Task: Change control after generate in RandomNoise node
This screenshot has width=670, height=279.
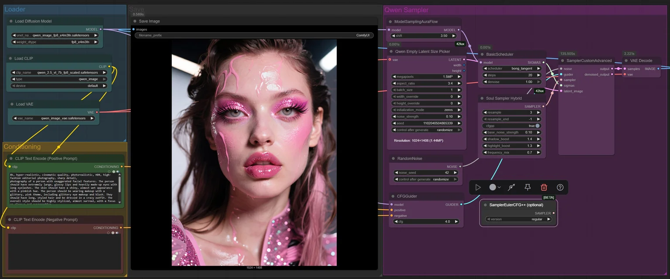Action: [x=426, y=179]
